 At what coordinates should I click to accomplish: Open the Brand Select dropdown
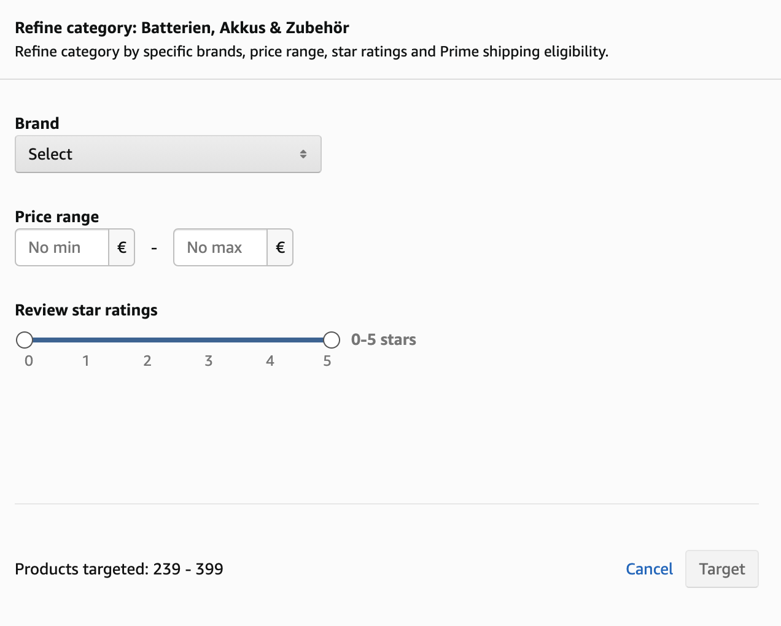coord(167,154)
